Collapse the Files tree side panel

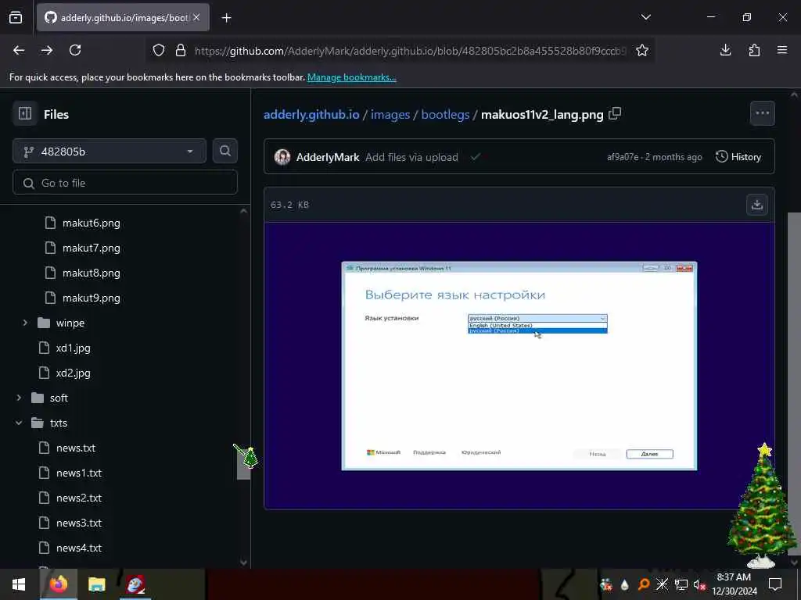click(x=25, y=114)
